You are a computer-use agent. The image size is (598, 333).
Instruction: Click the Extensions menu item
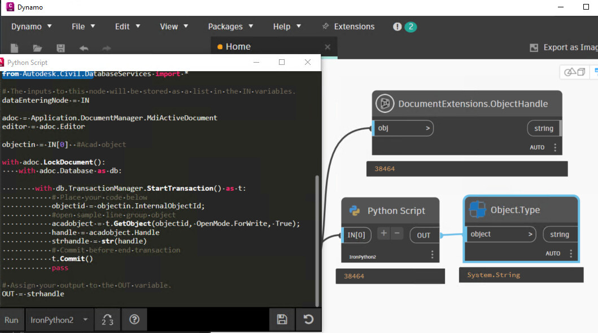(354, 27)
